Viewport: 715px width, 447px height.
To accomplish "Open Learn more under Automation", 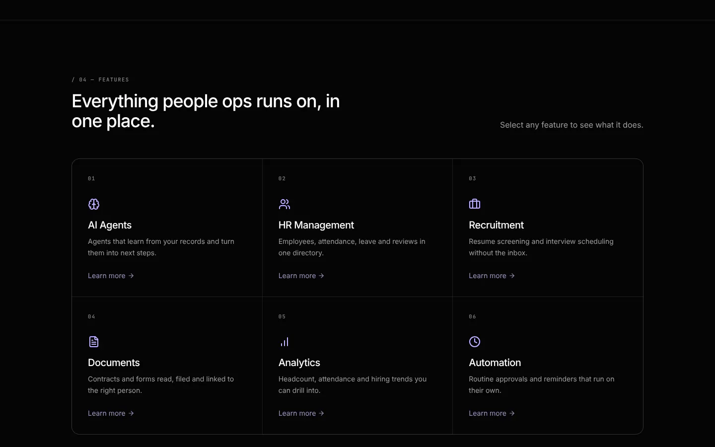I will [x=492, y=413].
